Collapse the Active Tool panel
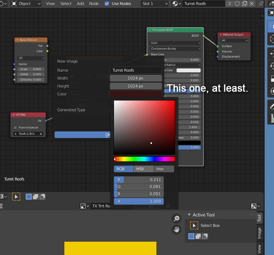This screenshot has height=255, width=274. 189,215
